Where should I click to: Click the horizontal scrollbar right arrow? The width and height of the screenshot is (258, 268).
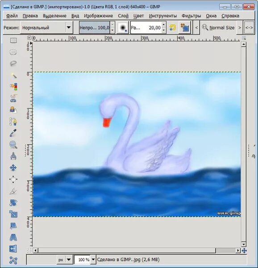[x=238, y=251]
